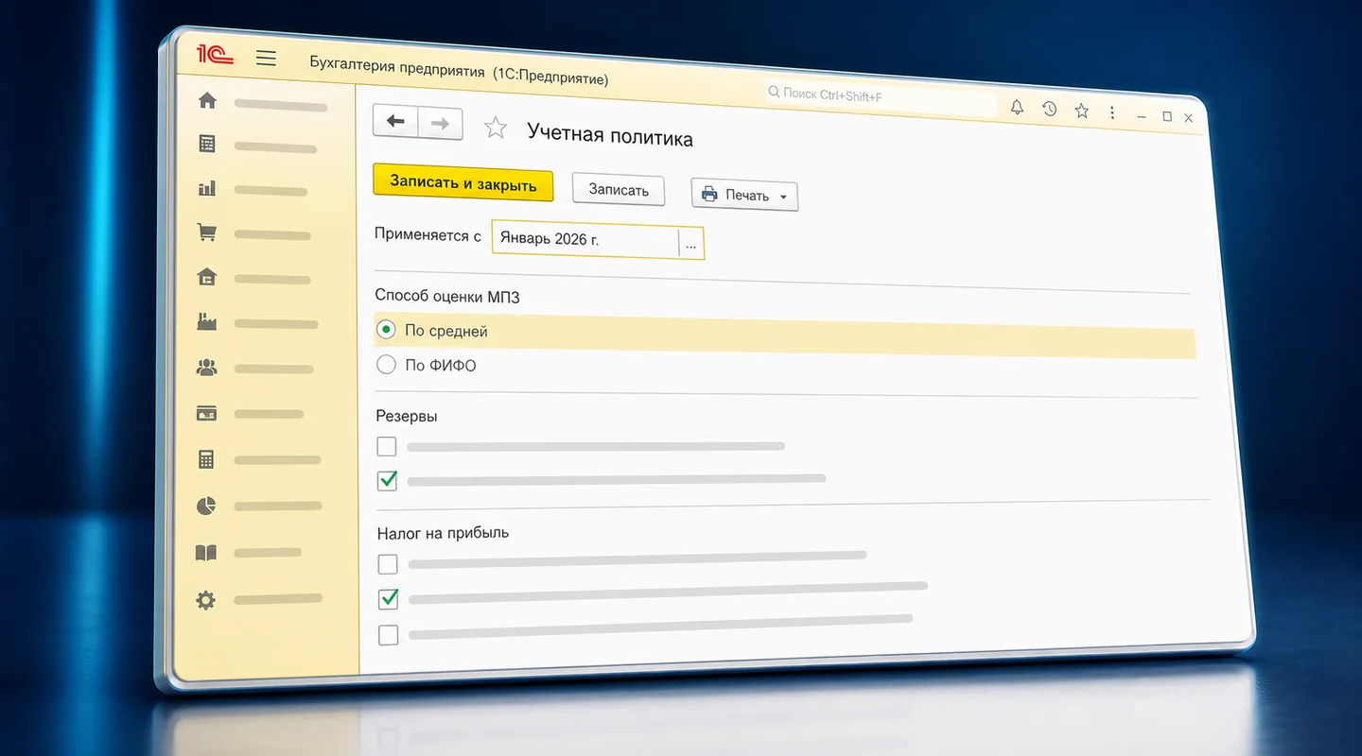This screenshot has height=756, width=1362.
Task: Go forward with the right arrow
Action: (x=440, y=124)
